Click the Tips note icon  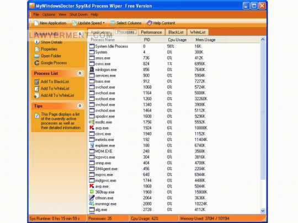click(37, 116)
